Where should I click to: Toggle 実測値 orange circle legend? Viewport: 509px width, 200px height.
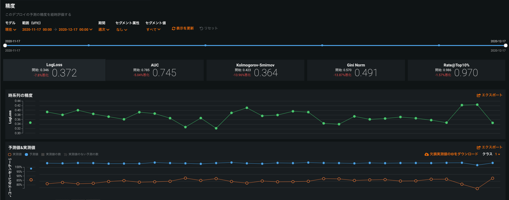[10, 154]
